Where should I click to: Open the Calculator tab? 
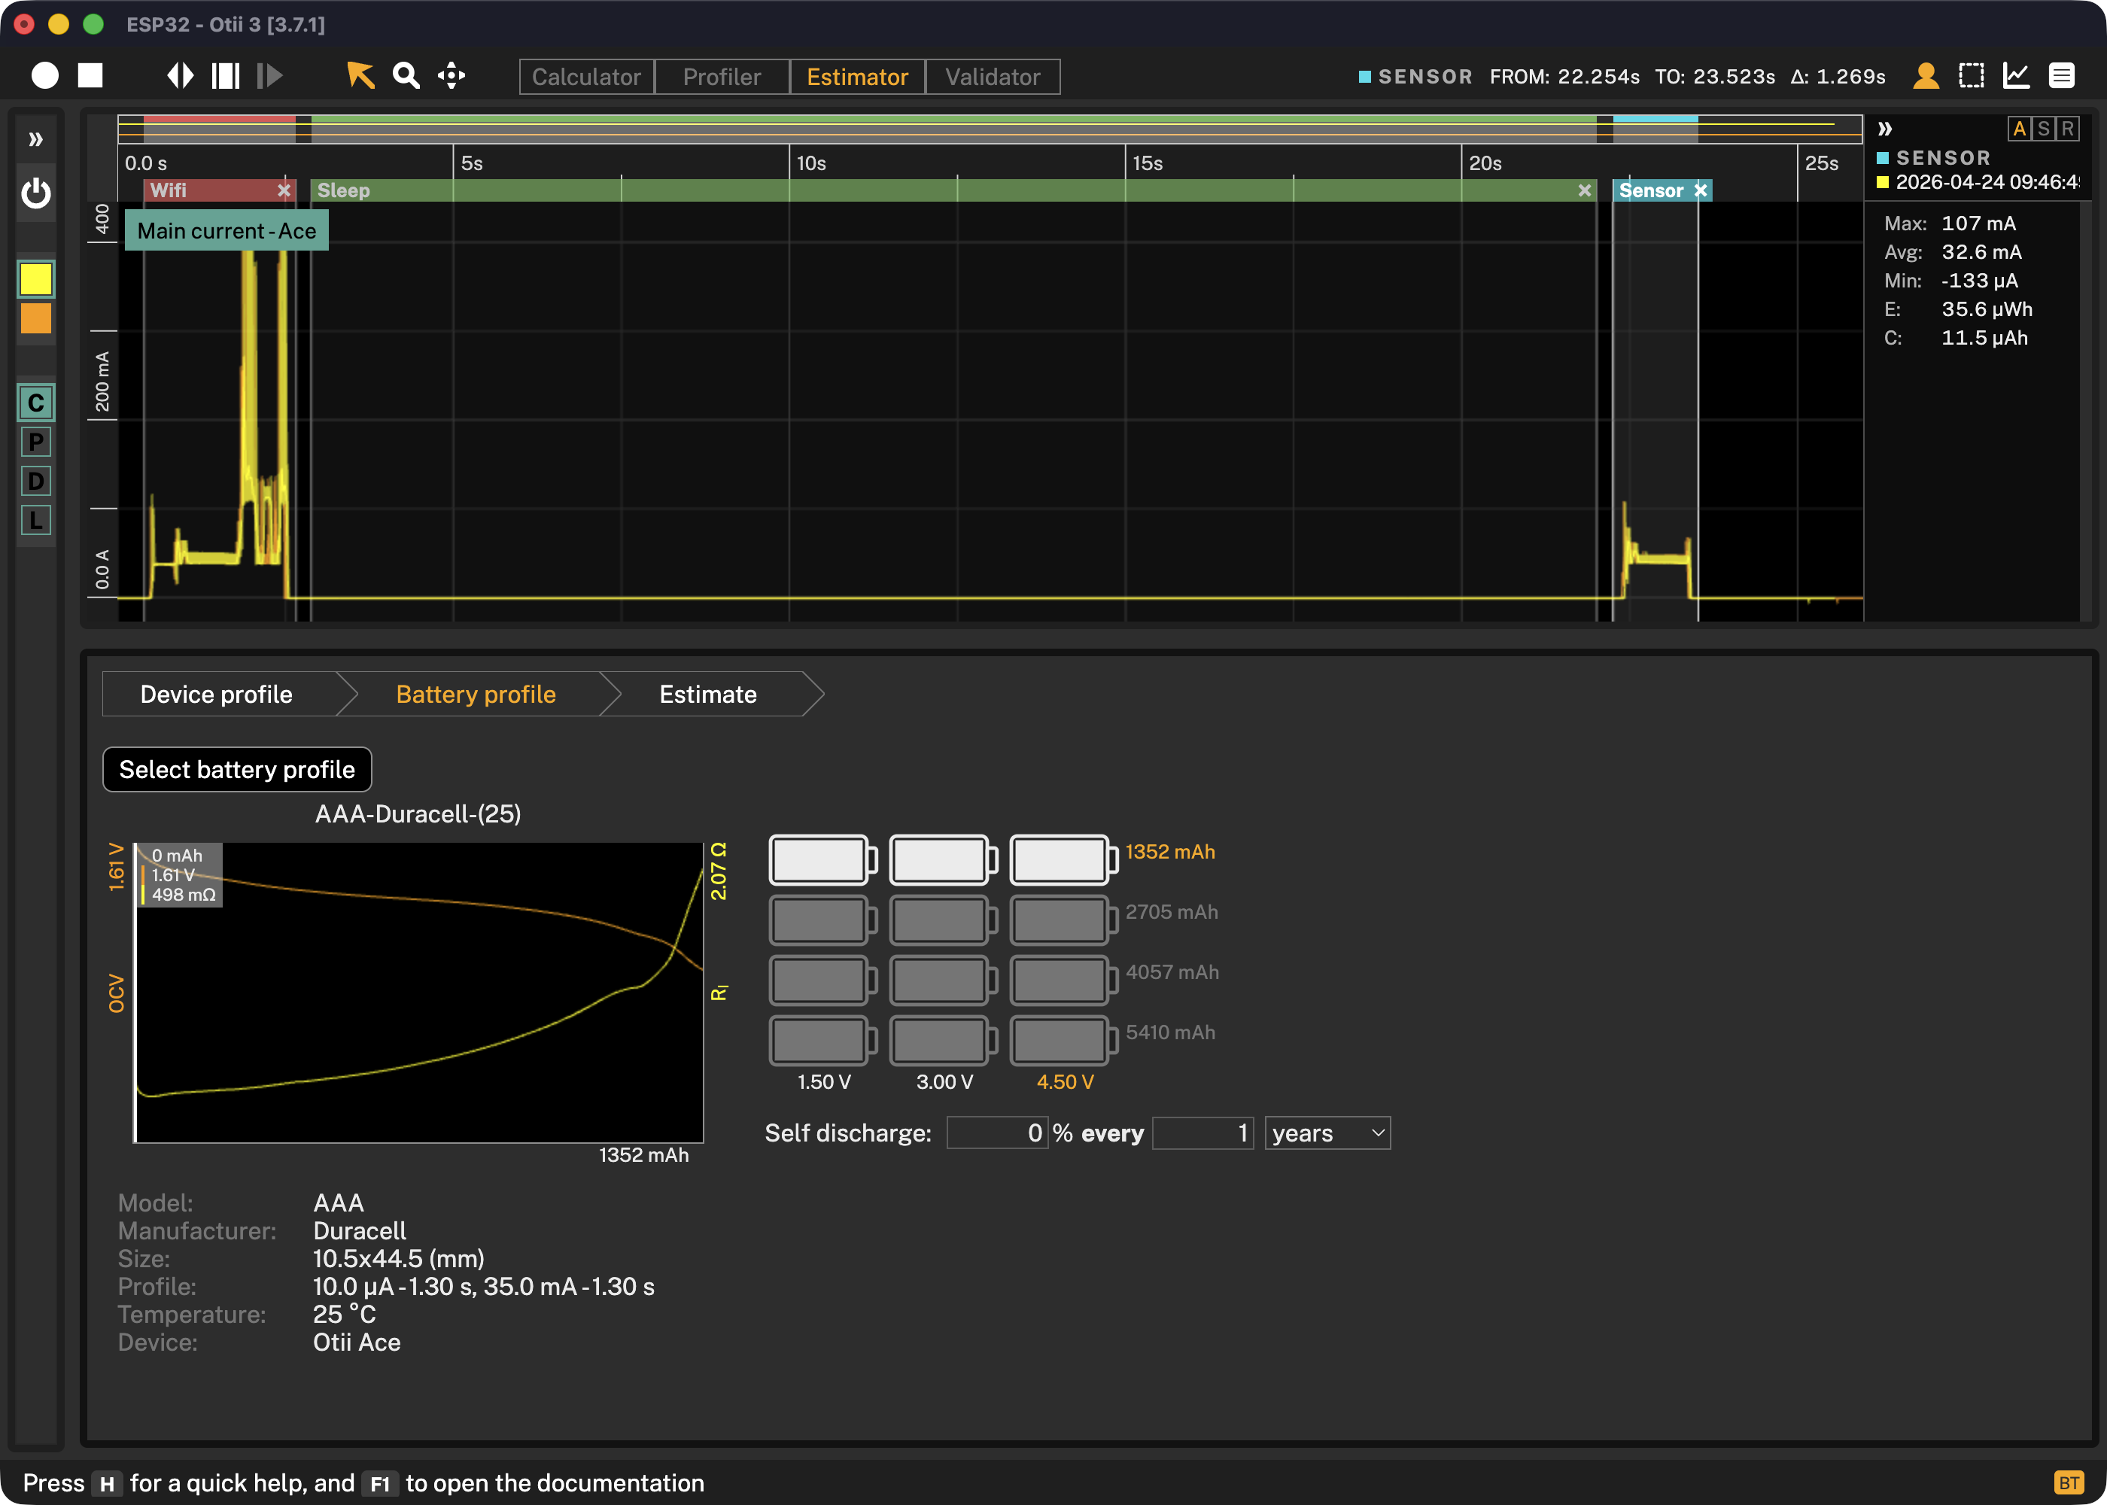(586, 77)
